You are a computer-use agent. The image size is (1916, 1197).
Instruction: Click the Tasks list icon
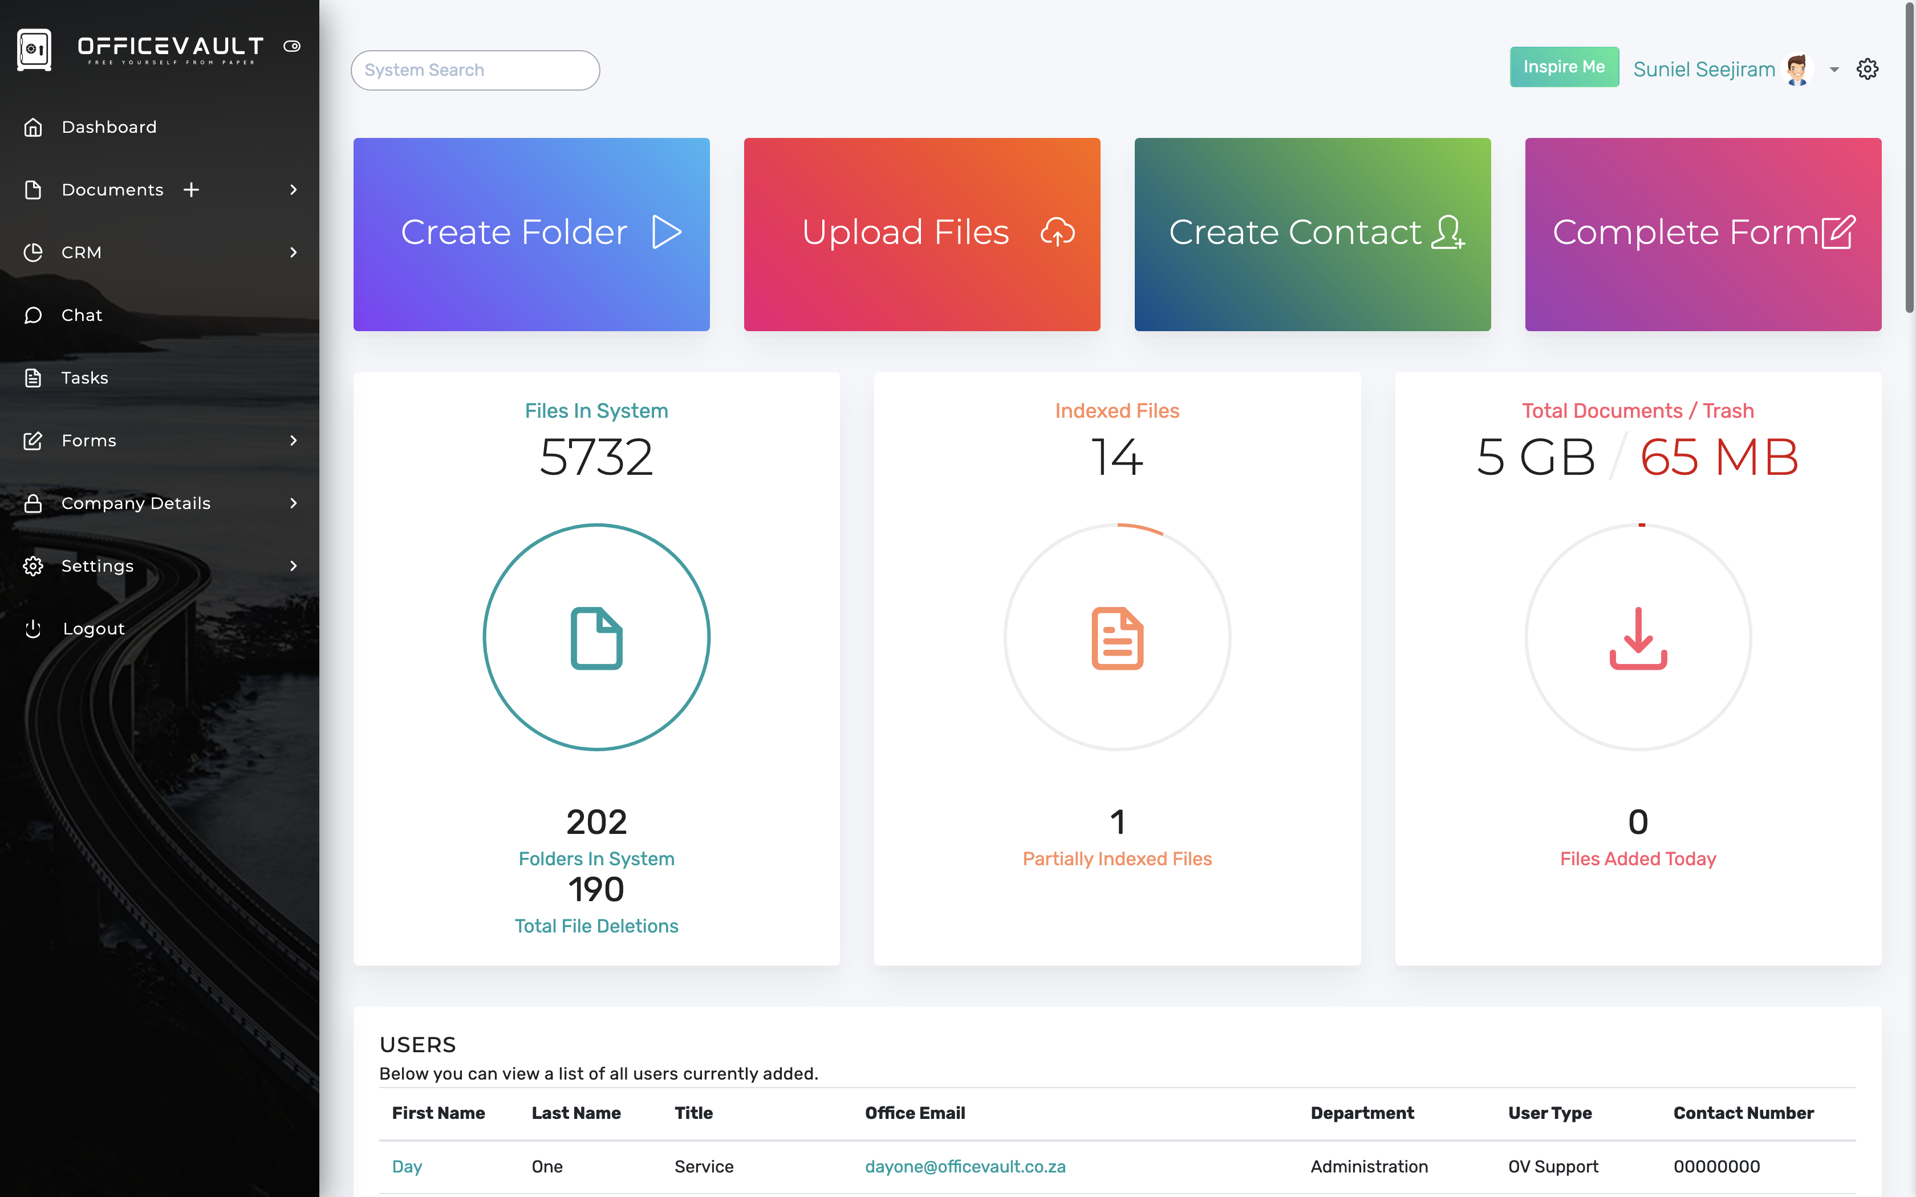[33, 377]
